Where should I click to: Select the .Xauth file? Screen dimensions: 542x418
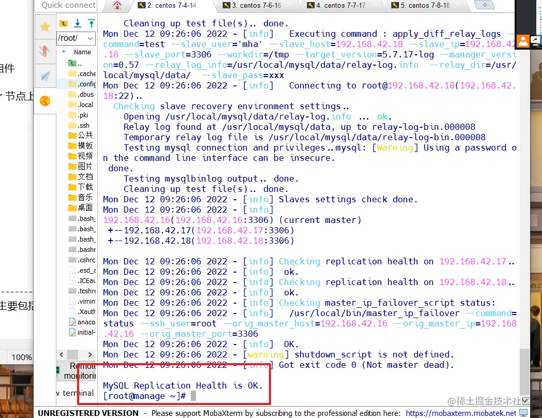(82, 312)
